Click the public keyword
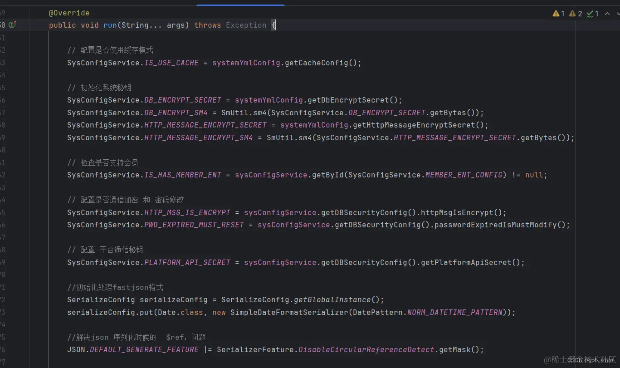620x368 pixels. click(63, 25)
